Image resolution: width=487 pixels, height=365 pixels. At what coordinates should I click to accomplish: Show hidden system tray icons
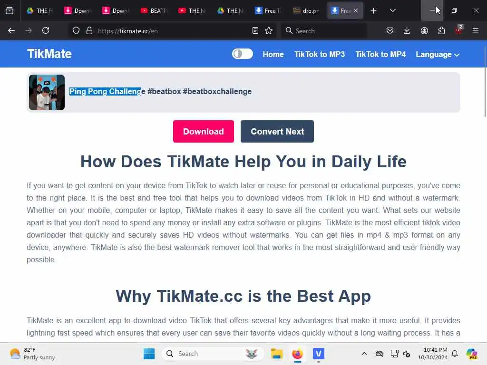pyautogui.click(x=364, y=354)
